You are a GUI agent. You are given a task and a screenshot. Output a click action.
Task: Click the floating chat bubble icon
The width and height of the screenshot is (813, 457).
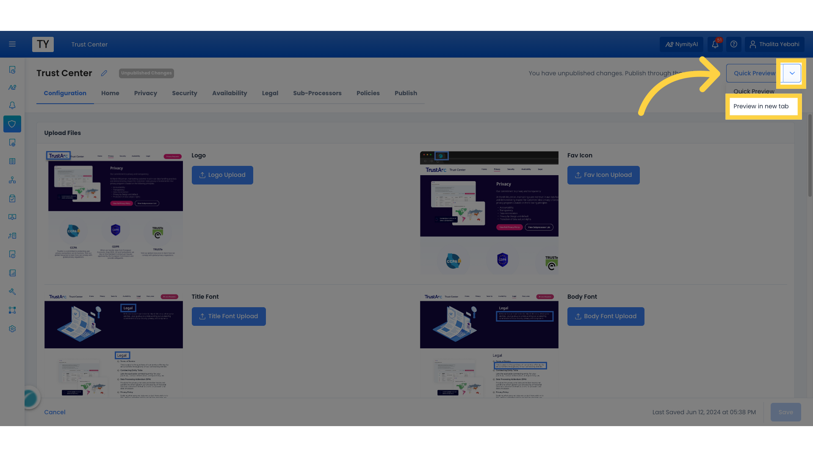coord(30,398)
